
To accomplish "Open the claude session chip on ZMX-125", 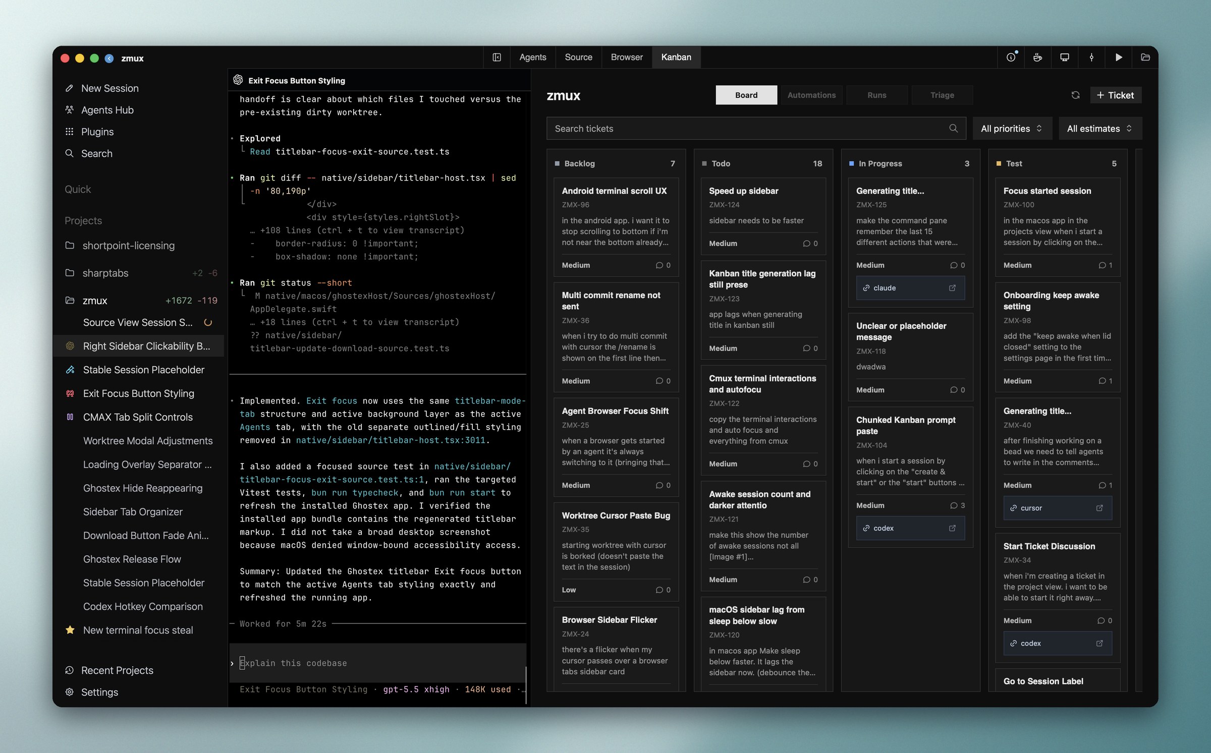I will 910,288.
